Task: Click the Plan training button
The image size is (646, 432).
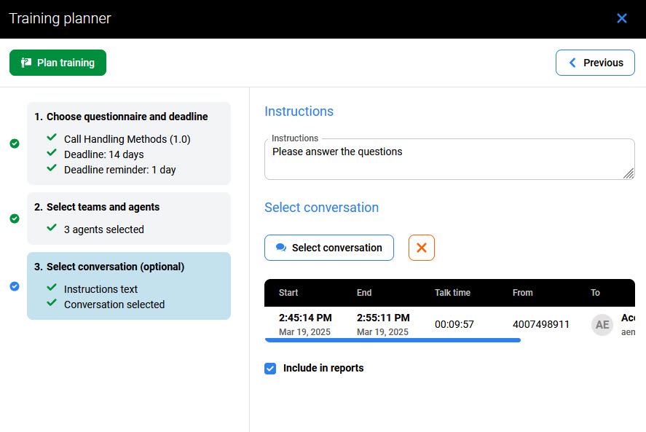Action: [58, 63]
